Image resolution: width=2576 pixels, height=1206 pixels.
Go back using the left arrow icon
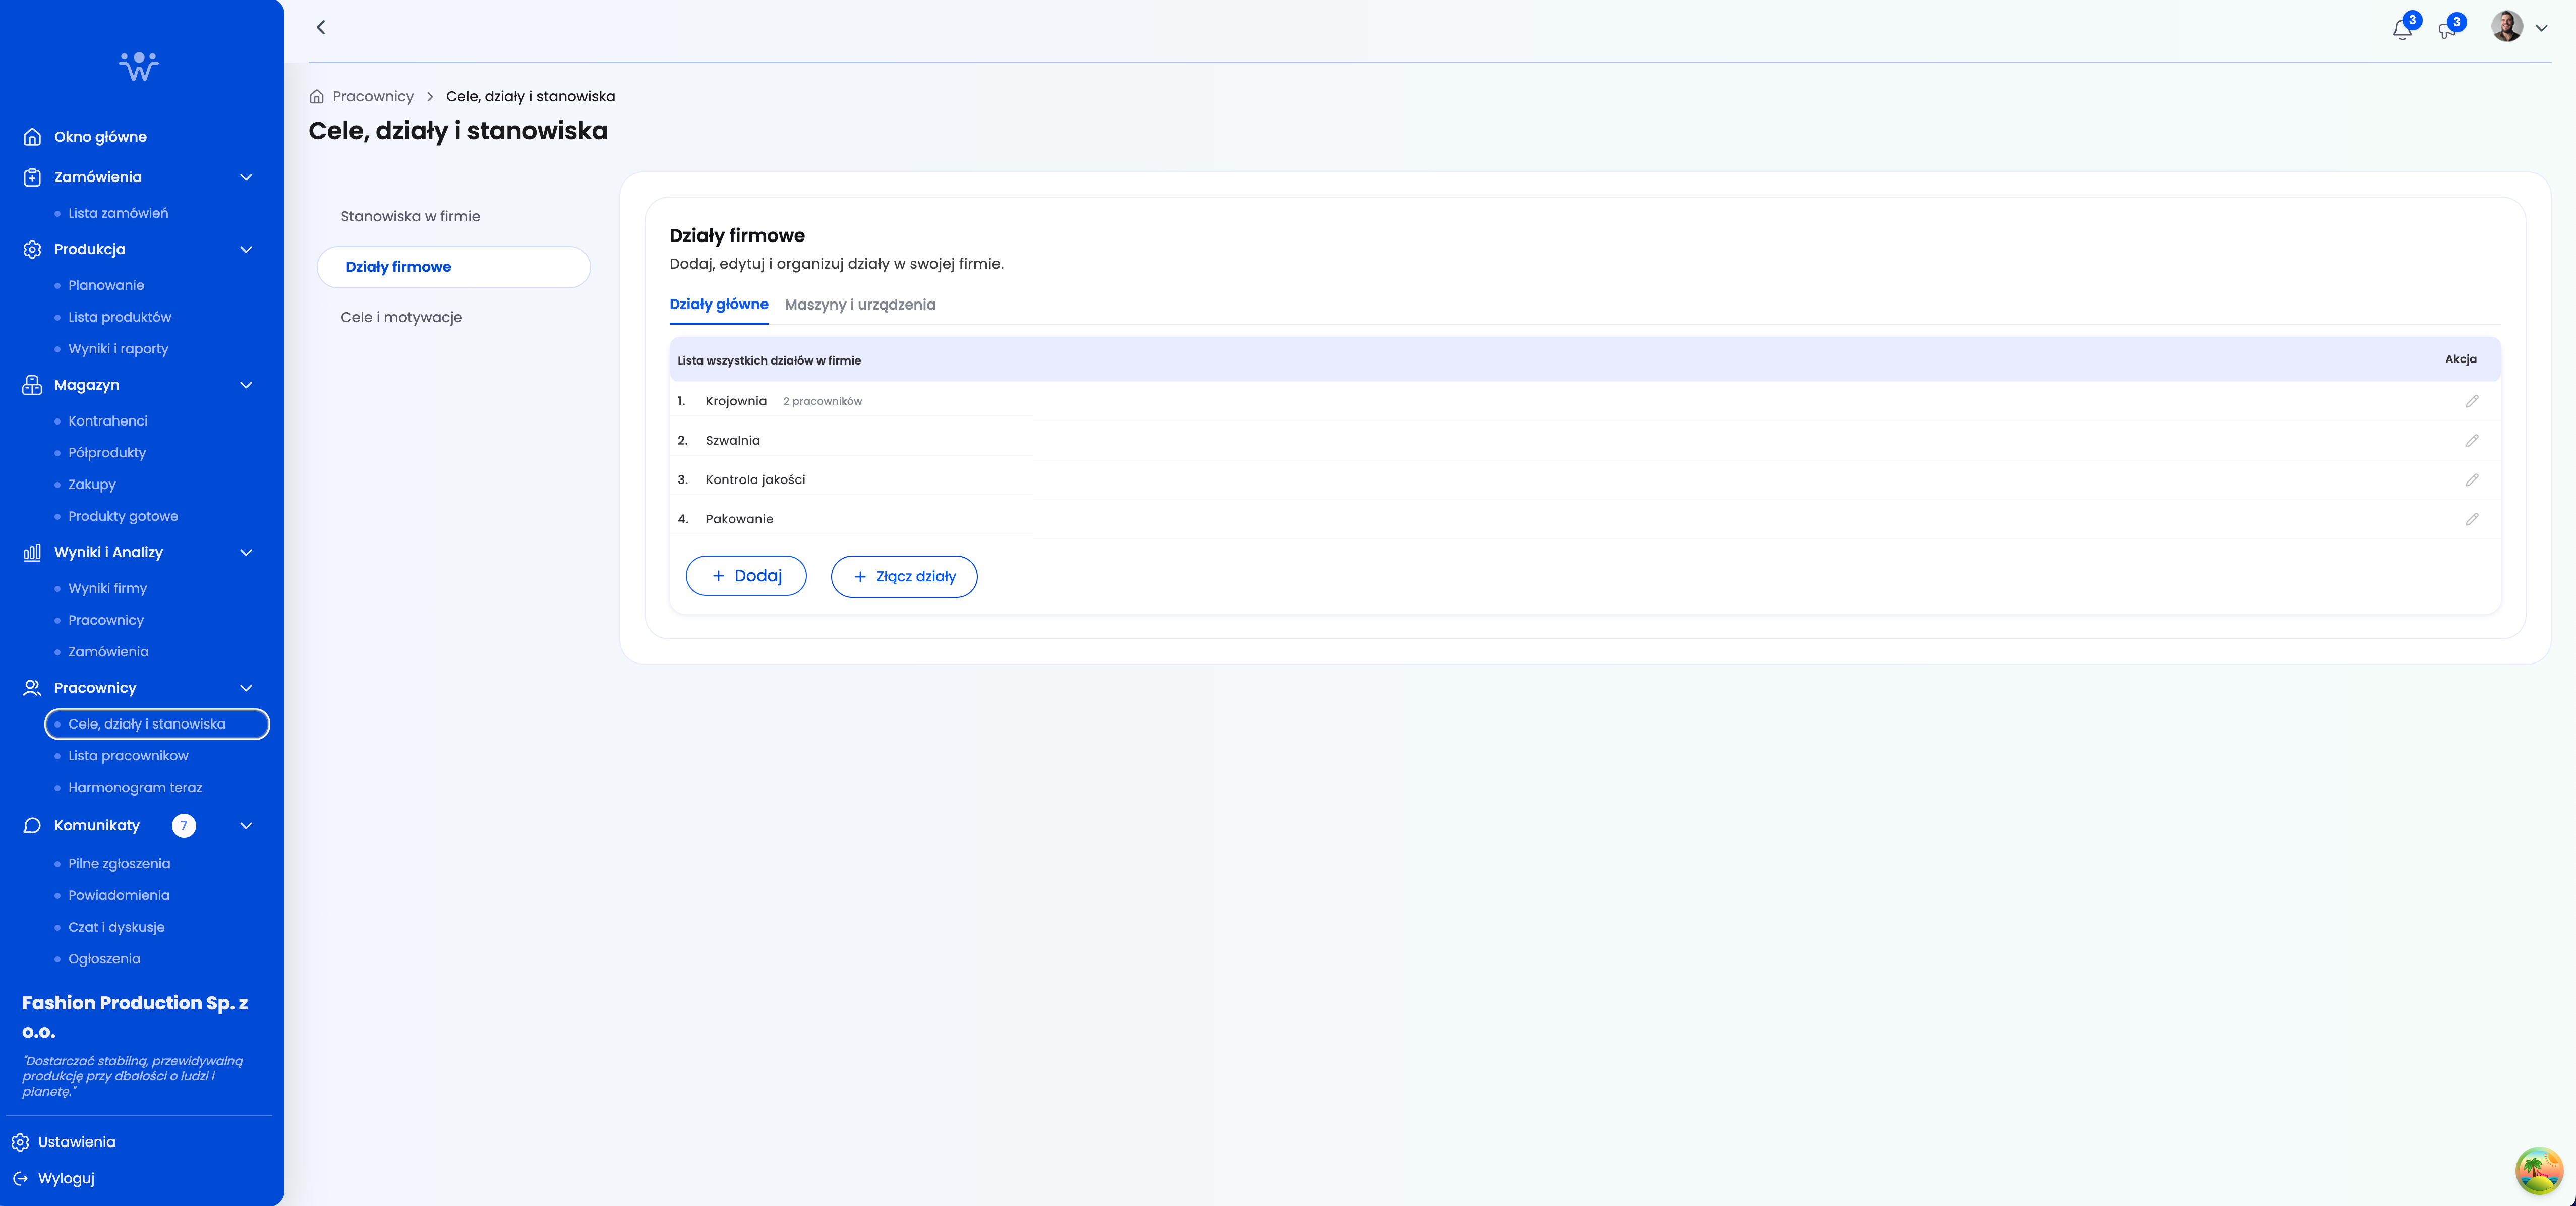[321, 28]
